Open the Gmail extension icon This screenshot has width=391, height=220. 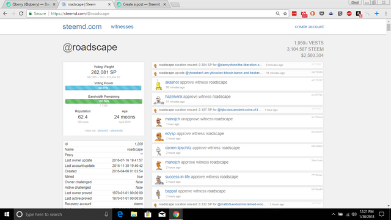[x=304, y=13]
